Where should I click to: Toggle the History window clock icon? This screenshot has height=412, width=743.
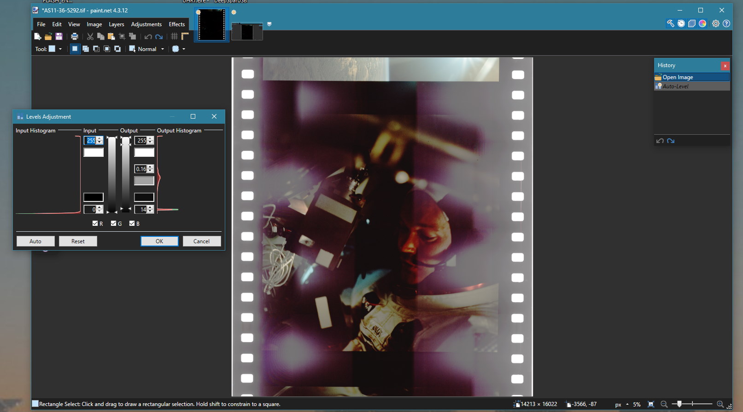click(x=681, y=23)
